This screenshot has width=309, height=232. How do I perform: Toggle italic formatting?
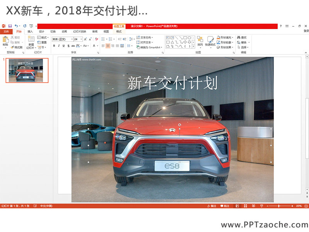pos(59,46)
